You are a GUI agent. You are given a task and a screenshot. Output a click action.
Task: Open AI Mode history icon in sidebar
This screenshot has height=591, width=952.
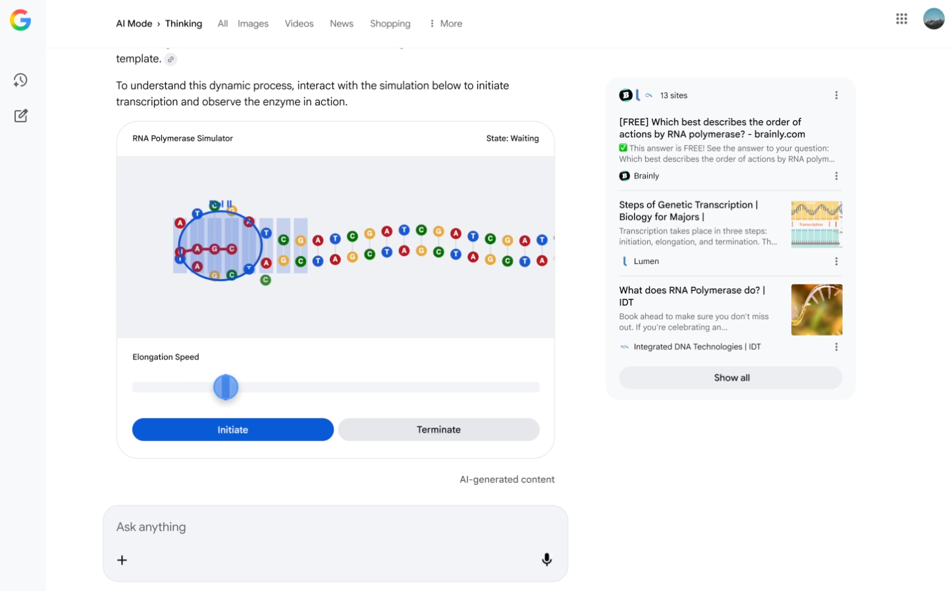(x=20, y=80)
